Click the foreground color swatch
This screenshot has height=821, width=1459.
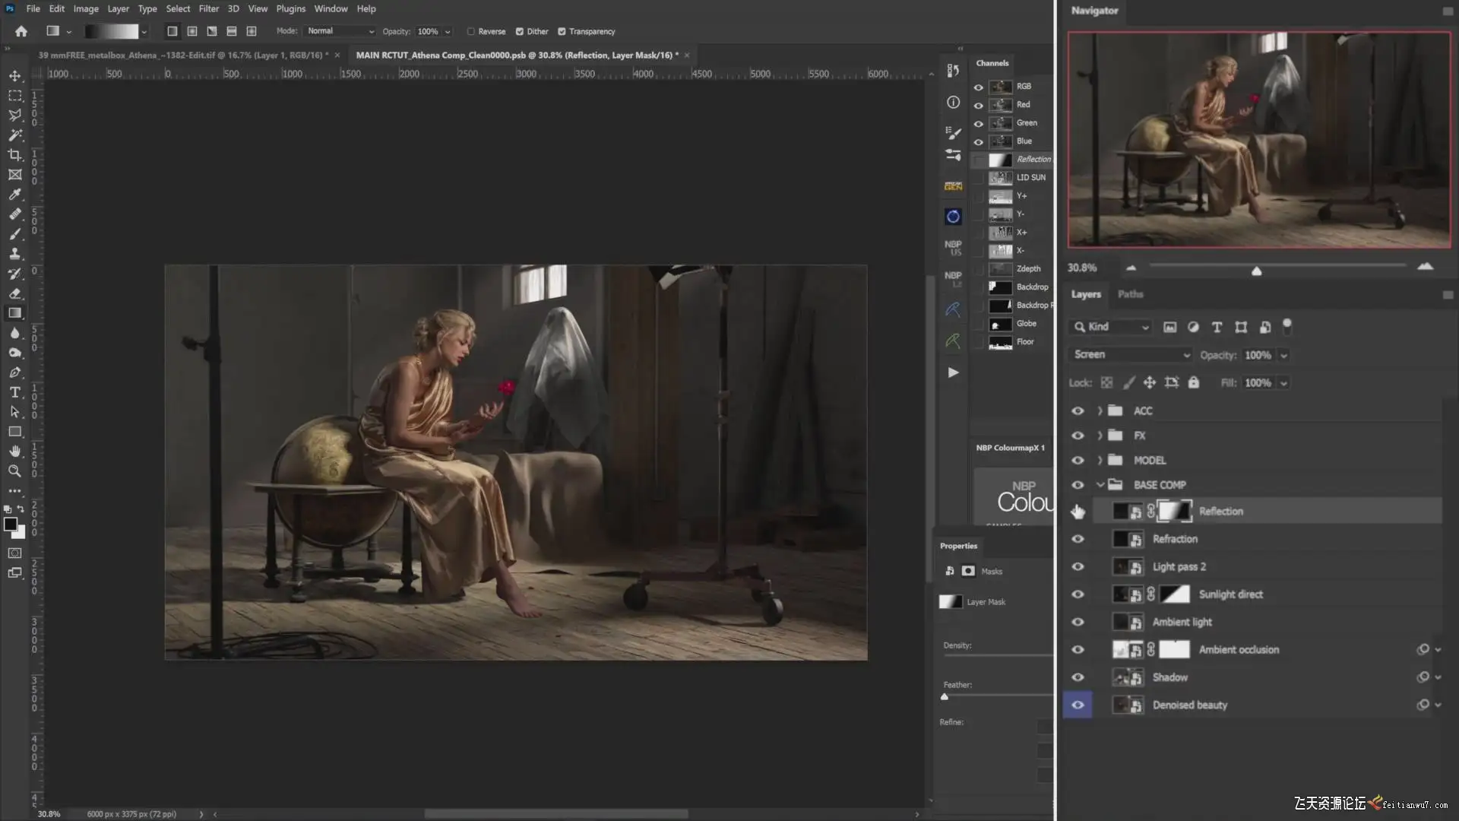[x=10, y=525]
